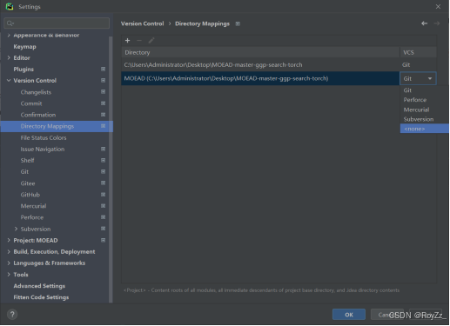The width and height of the screenshot is (450, 326).
Task: Expand Appearance & Behavior section
Action: (9, 35)
